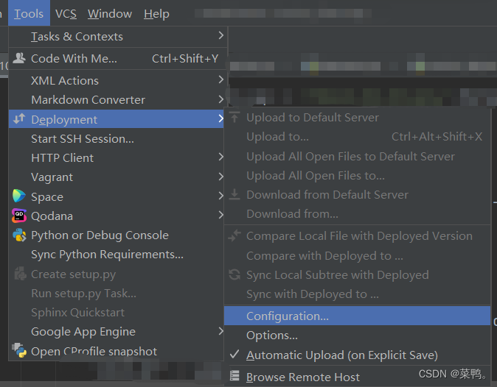The image size is (497, 387).
Task: Click the Deployment arrows icon
Action: [19, 119]
